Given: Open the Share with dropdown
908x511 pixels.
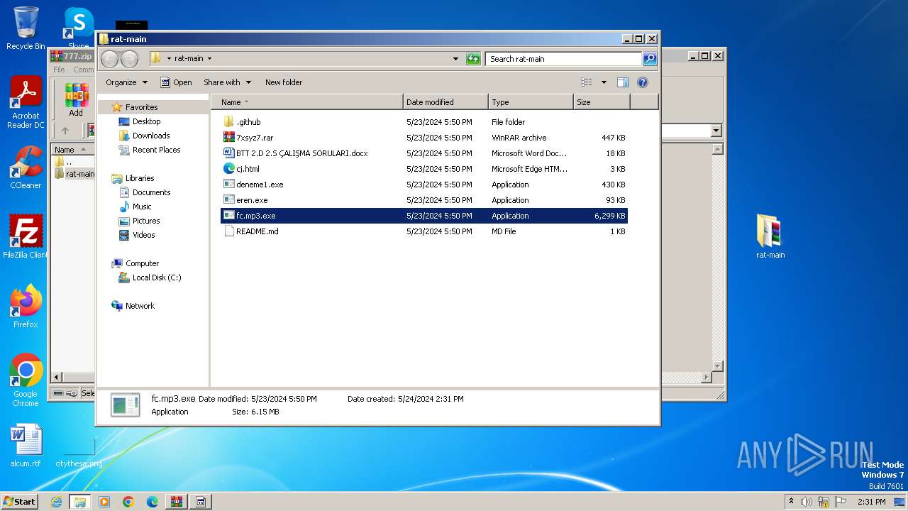Looking at the screenshot, I should click(x=226, y=82).
